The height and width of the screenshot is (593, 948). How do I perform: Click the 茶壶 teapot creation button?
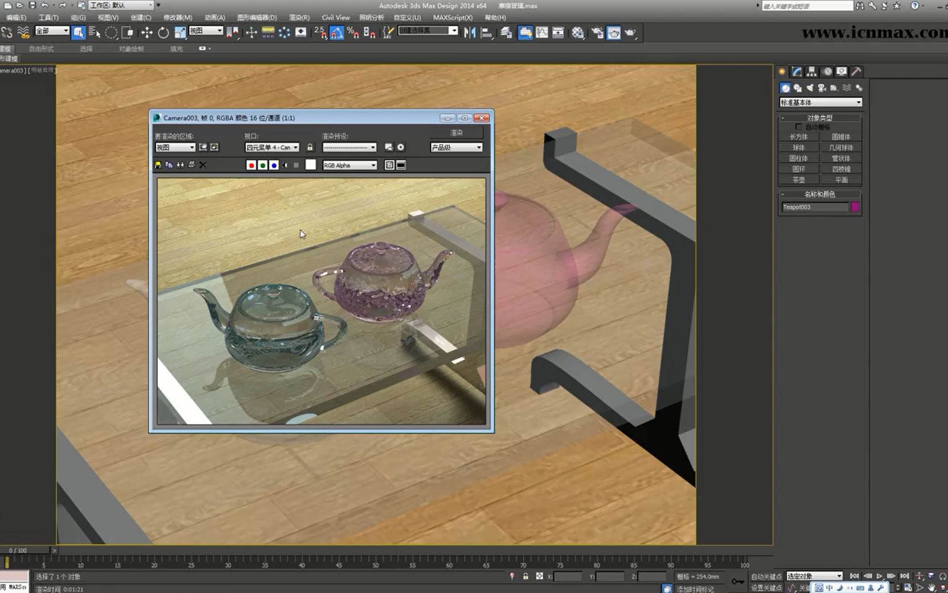[x=799, y=179]
